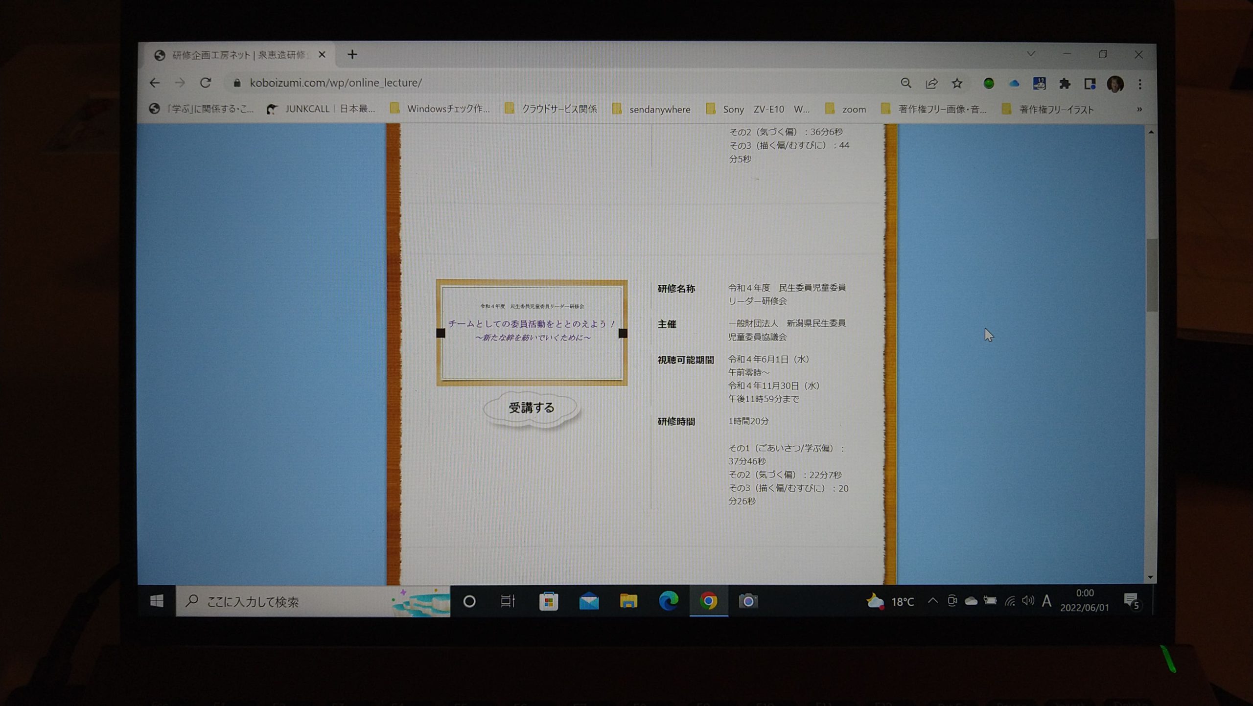The image size is (1253, 706).
Task: Click the green circle extension icon
Action: [988, 84]
